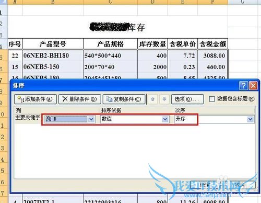This screenshot has width=261, height=203.
Task: Open the 列 B column dropdown
Action: click(x=91, y=119)
